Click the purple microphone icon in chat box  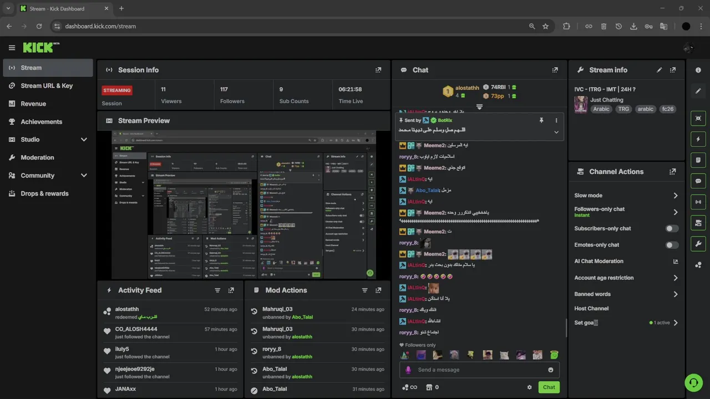[409, 370]
